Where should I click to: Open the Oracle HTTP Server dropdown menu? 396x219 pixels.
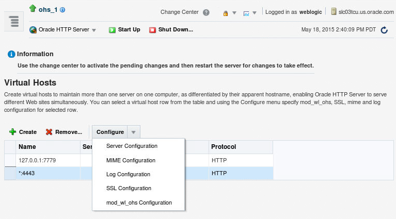click(94, 30)
